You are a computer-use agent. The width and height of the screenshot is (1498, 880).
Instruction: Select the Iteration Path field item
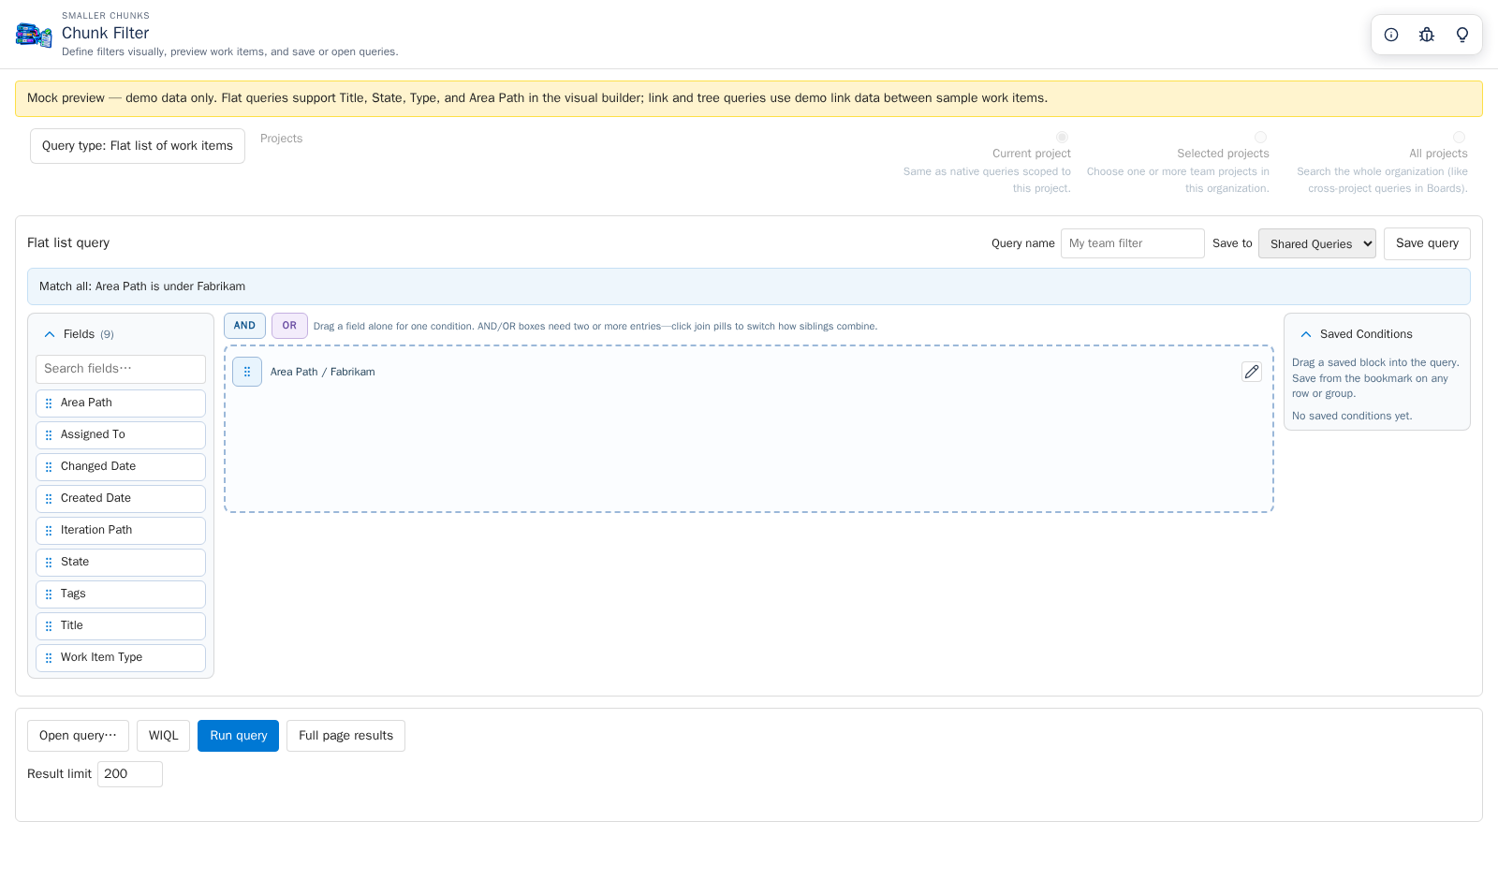pyautogui.click(x=121, y=531)
